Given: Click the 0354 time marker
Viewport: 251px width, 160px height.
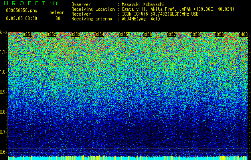Looking at the screenshot, I should 100,34.
